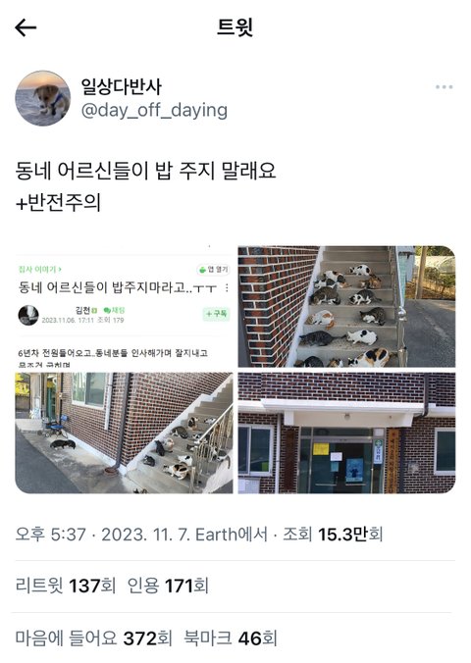Tap the 조회 15.3만회 view count
Viewport: 471px width, 663px height.
pos(333,535)
